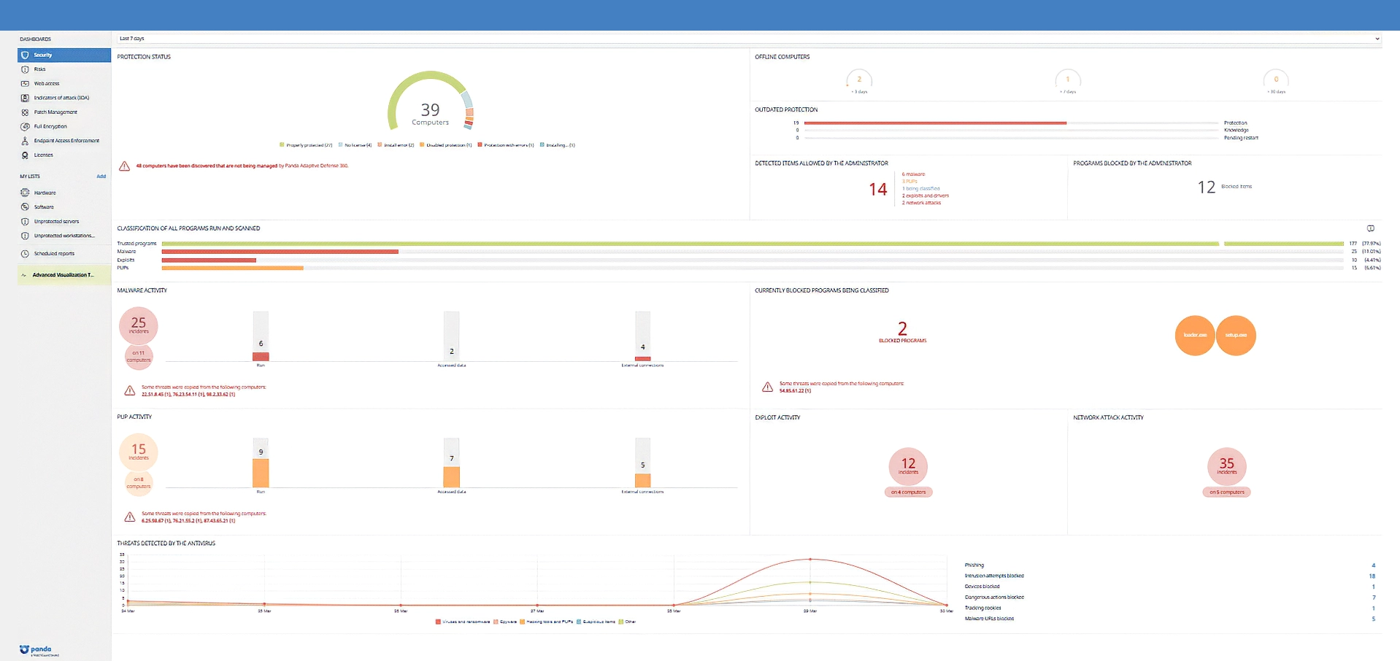Click the Advanced Visualization Tool icon
This screenshot has width=1400, height=661.
(24, 275)
